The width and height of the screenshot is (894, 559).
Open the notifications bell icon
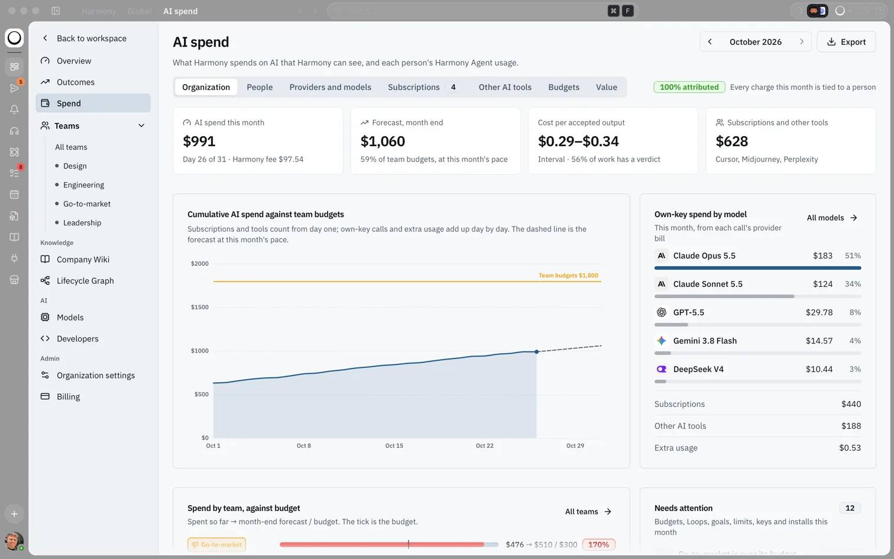tap(14, 109)
